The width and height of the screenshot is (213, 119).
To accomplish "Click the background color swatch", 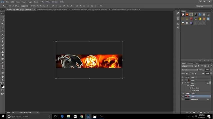I will (3, 87).
